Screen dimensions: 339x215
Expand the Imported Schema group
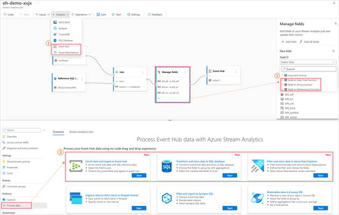pos(283,75)
